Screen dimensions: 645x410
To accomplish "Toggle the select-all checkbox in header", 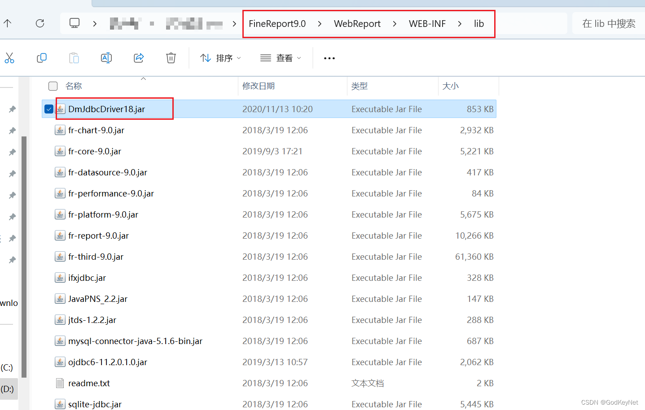I will click(x=53, y=86).
